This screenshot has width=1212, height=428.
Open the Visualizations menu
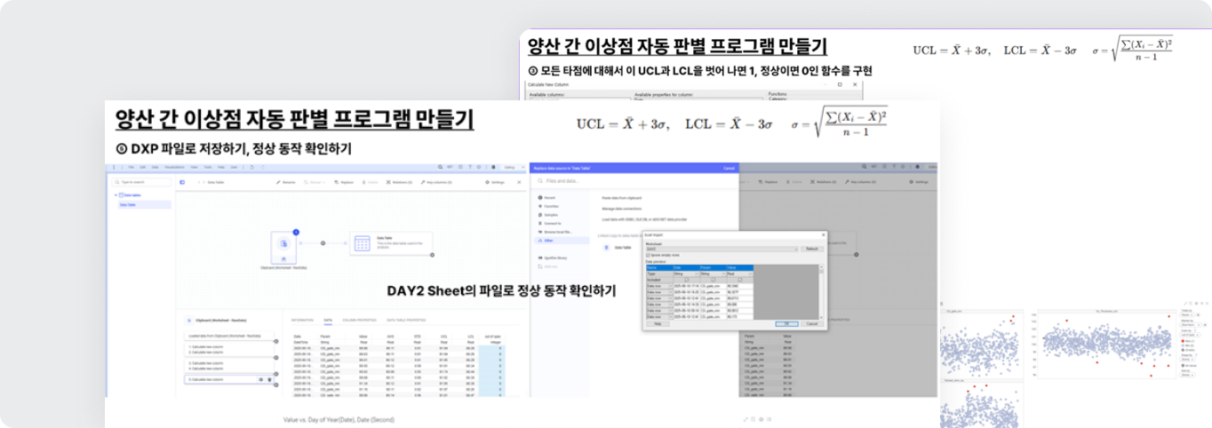[x=174, y=167]
